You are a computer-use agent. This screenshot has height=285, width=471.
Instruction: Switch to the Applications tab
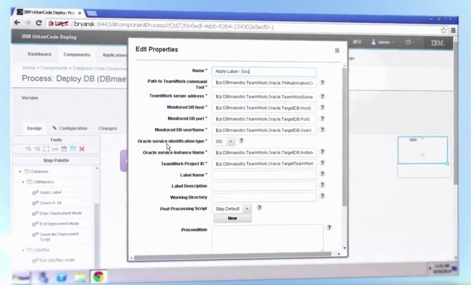click(114, 55)
